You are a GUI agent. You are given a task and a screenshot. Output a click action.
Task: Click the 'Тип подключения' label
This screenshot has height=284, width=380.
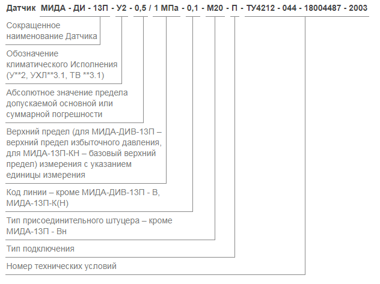coord(40,249)
